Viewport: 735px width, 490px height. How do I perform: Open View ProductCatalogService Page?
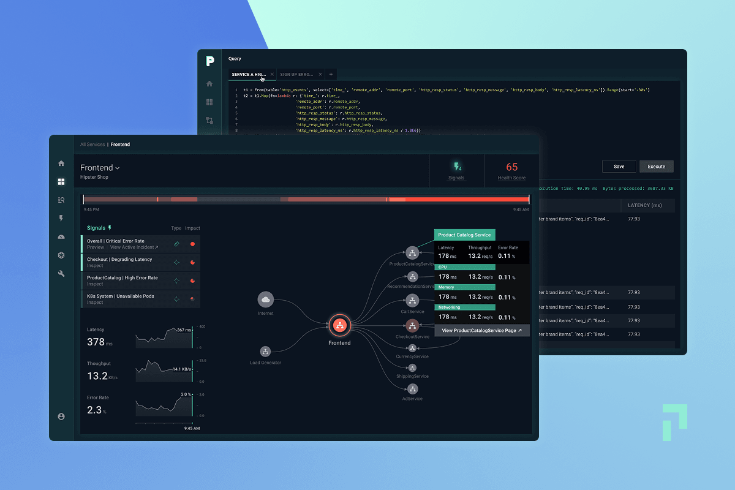(x=482, y=330)
